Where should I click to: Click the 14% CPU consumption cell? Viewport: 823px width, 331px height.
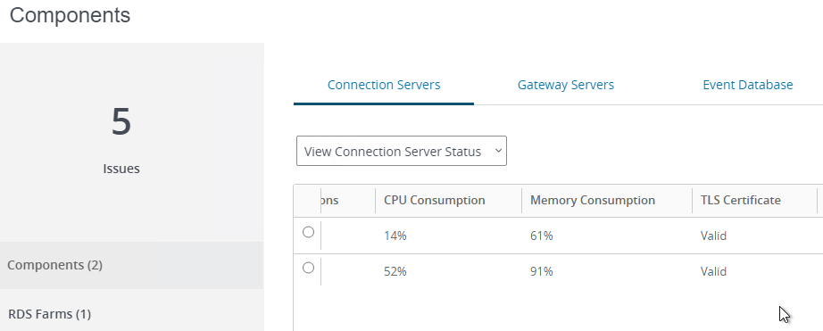click(395, 236)
